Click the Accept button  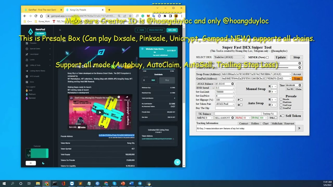pos(297,74)
